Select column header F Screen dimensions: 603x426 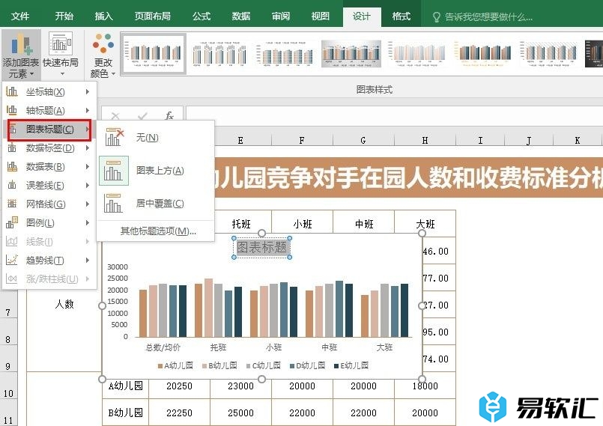[302, 140]
